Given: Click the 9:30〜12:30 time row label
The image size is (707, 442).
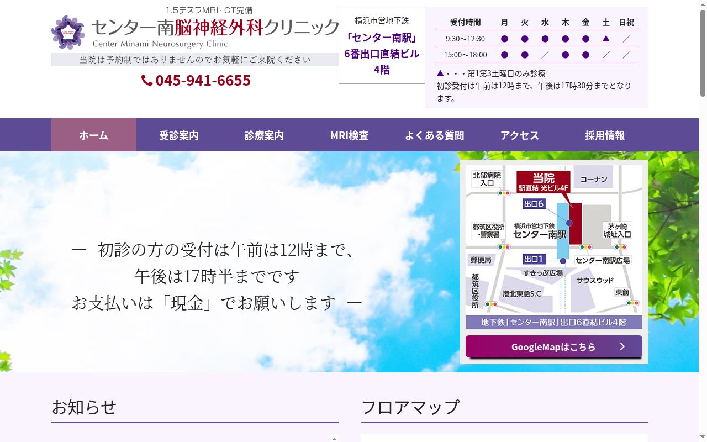Looking at the screenshot, I should (x=465, y=39).
